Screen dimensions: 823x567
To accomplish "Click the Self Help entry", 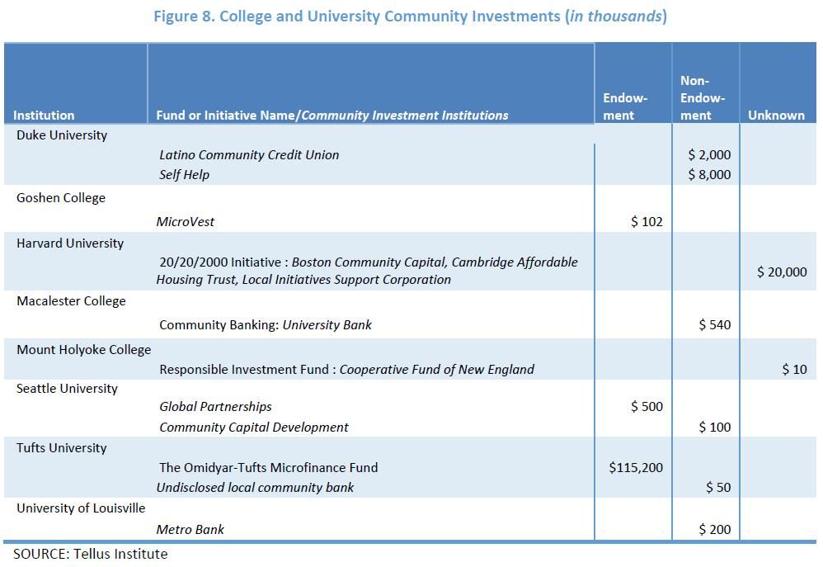I will pyautogui.click(x=184, y=174).
